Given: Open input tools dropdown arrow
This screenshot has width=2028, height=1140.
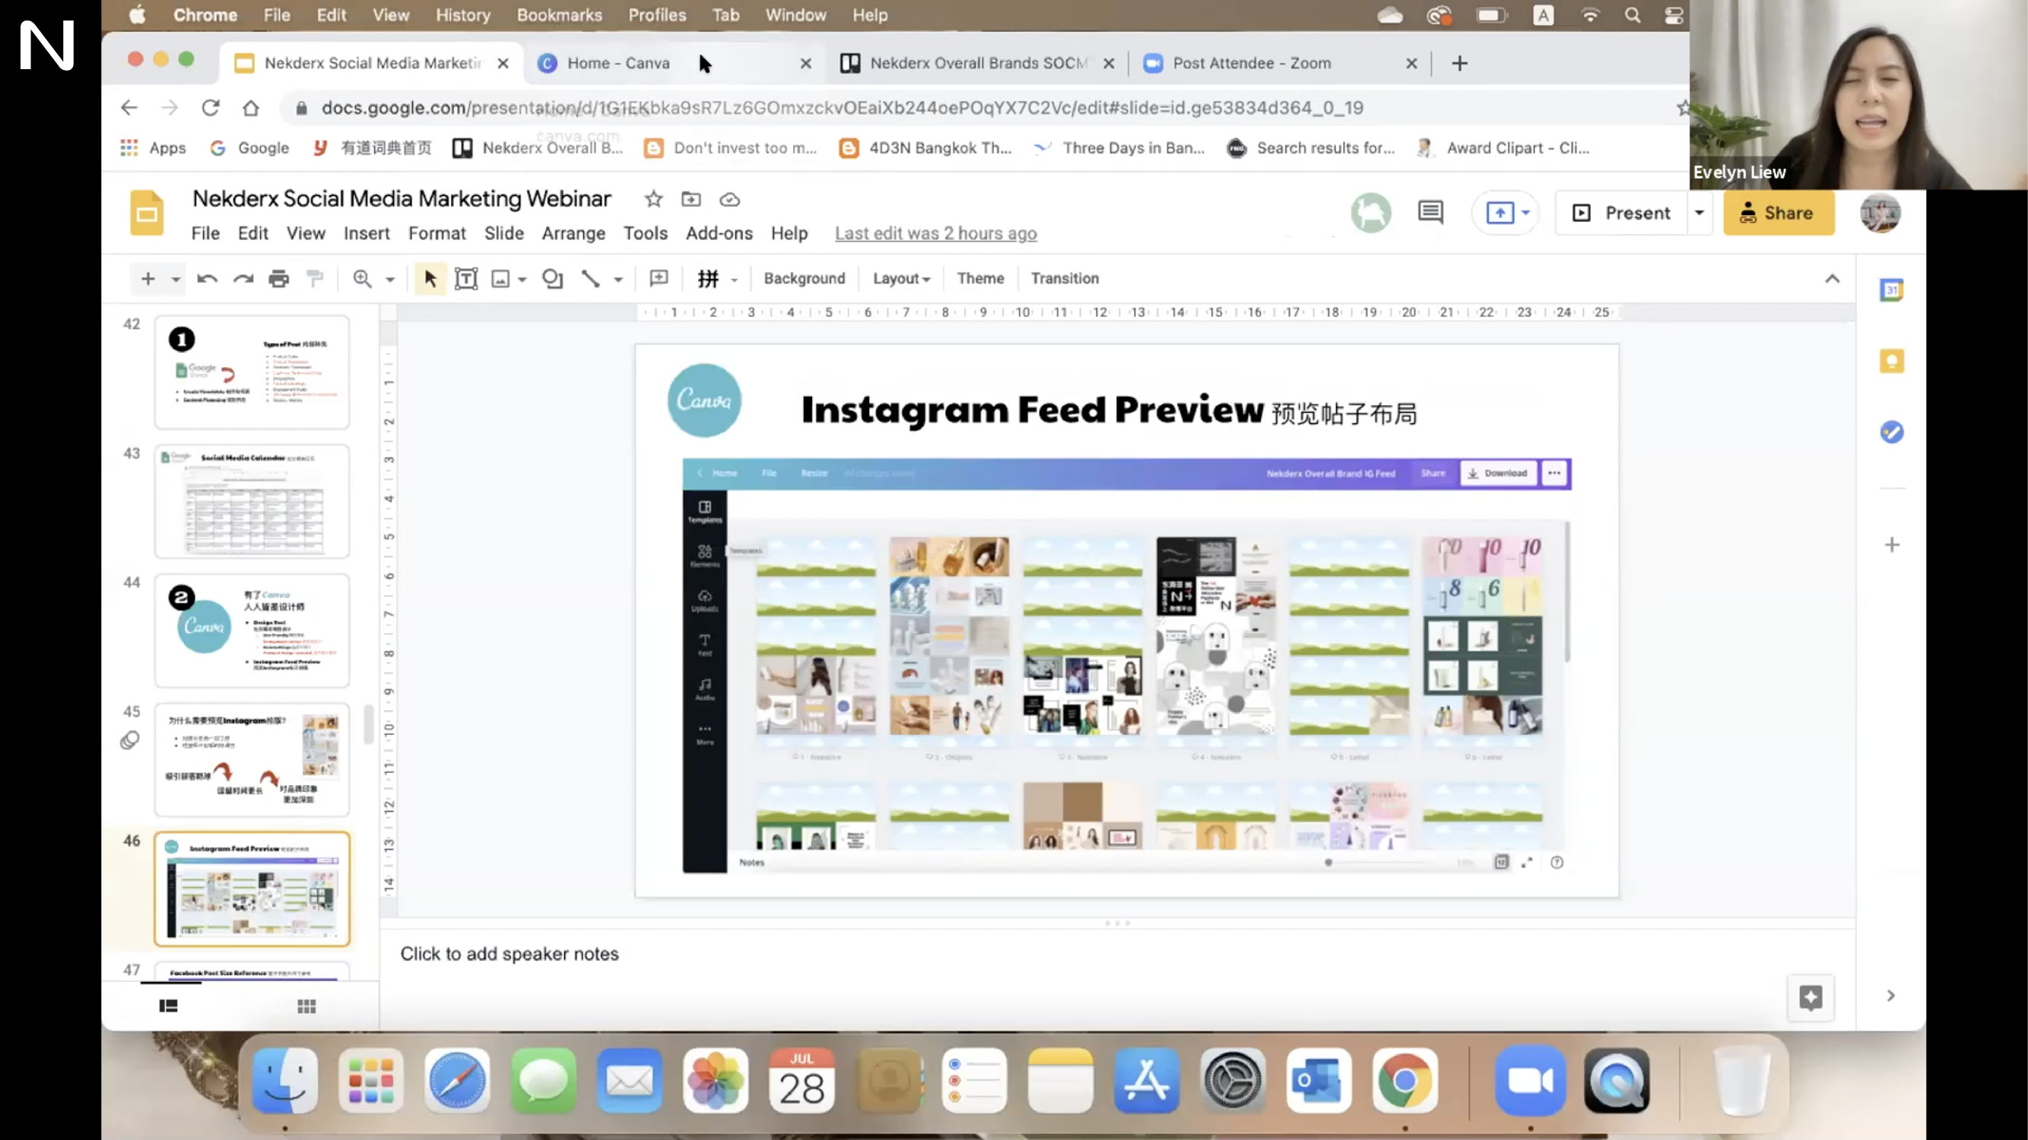Looking at the screenshot, I should point(734,279).
